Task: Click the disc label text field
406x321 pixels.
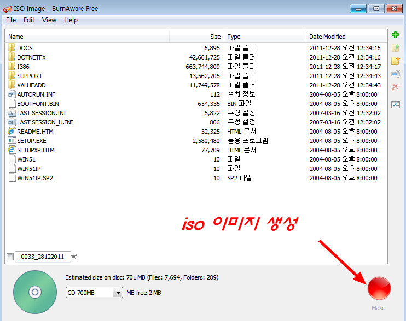Action: pyautogui.click(x=42, y=257)
